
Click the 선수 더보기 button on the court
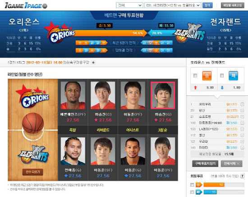[33, 172]
